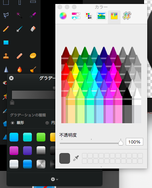Select the purple paint selection tool
Viewport: 152px width, 188px height.
coord(33,15)
